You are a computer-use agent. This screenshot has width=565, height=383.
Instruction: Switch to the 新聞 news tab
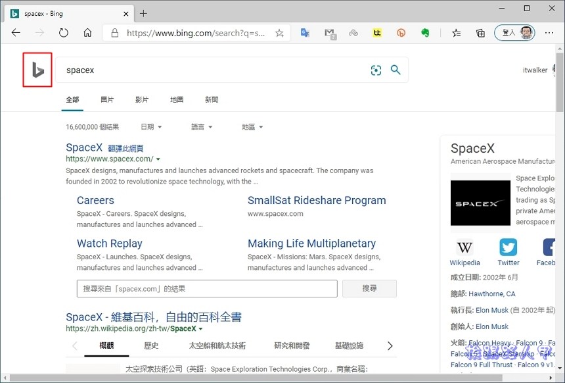point(211,100)
